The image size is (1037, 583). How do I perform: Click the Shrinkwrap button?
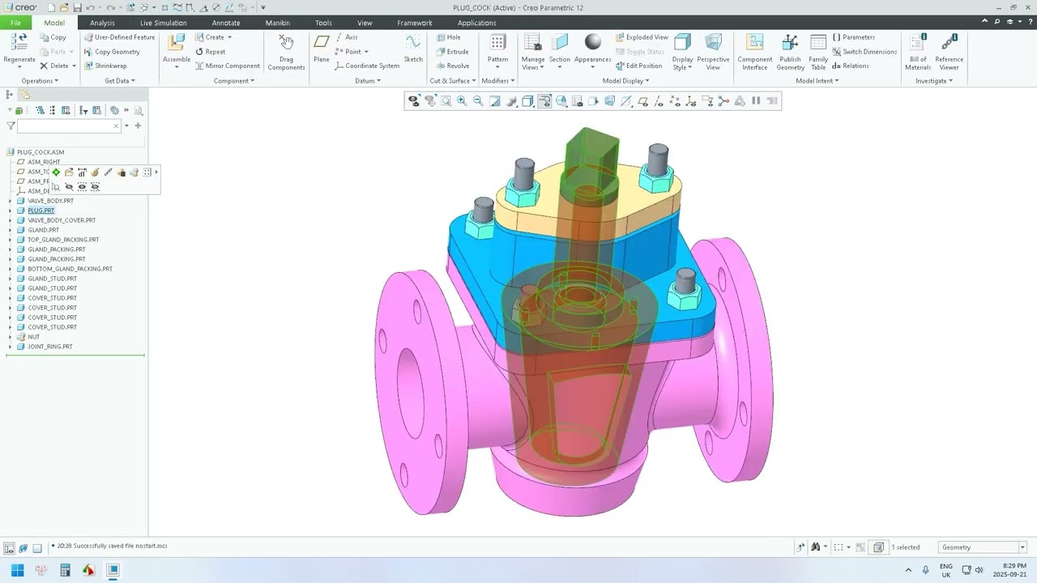coord(105,66)
